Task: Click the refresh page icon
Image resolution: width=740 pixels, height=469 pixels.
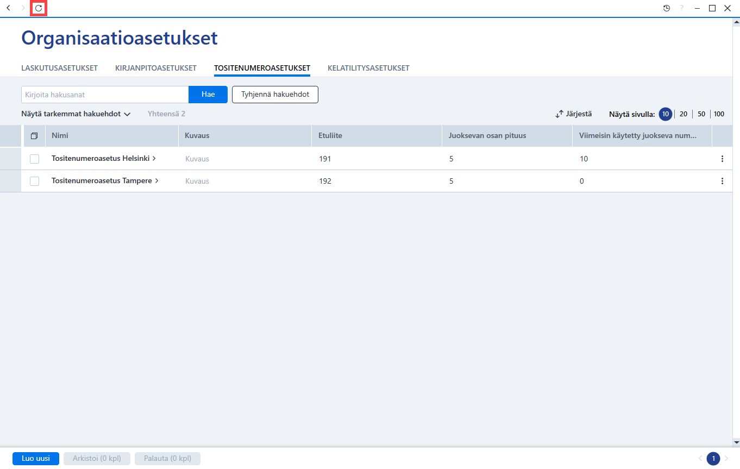Action: (39, 8)
